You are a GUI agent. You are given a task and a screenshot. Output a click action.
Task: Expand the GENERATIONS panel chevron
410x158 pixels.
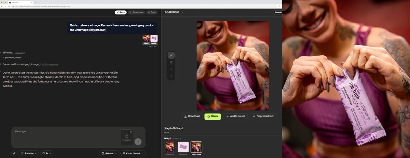point(182,12)
